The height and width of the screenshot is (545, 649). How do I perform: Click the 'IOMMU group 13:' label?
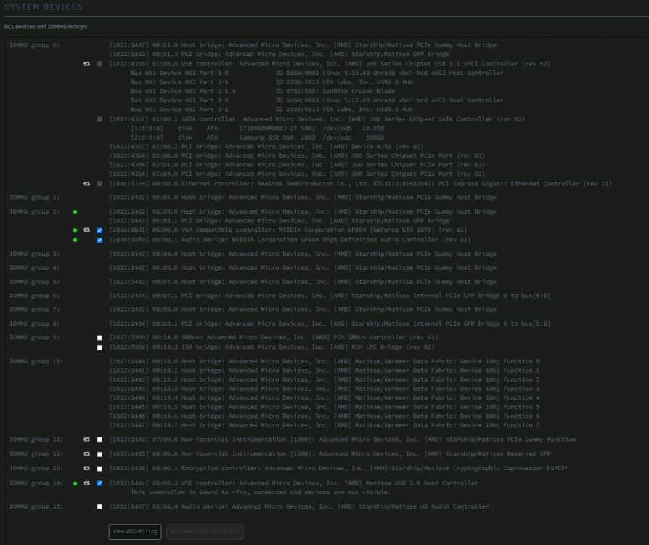(x=36, y=468)
